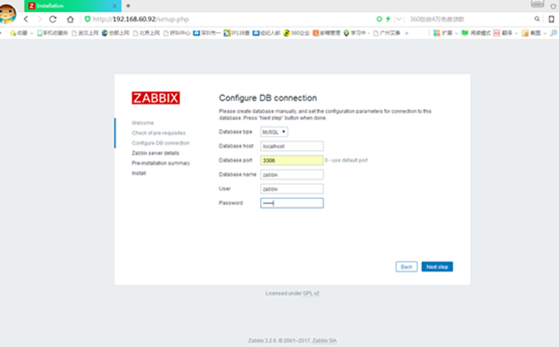Go back to the previous page

click(x=26, y=20)
